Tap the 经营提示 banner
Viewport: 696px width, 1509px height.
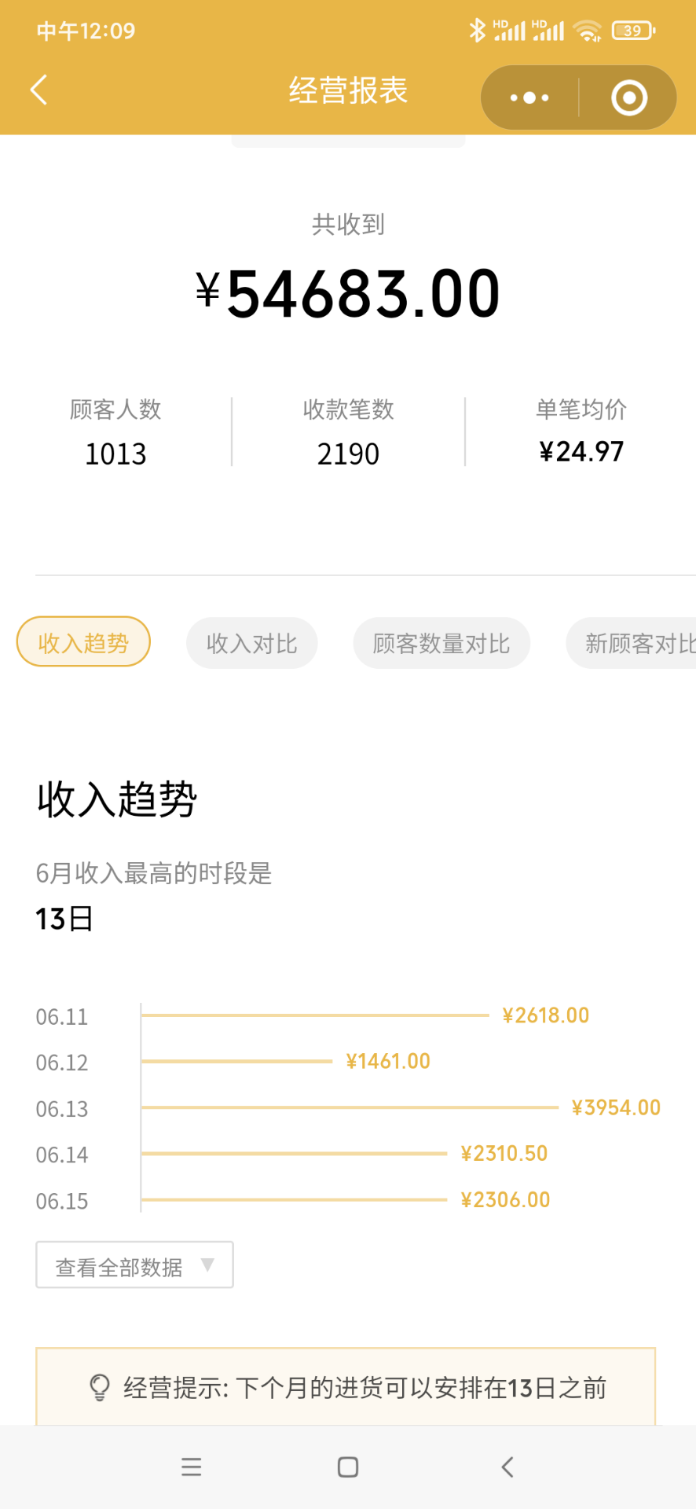[x=346, y=1387]
